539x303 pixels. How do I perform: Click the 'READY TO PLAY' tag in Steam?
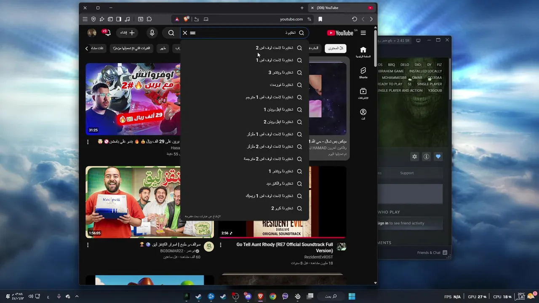[390, 84]
